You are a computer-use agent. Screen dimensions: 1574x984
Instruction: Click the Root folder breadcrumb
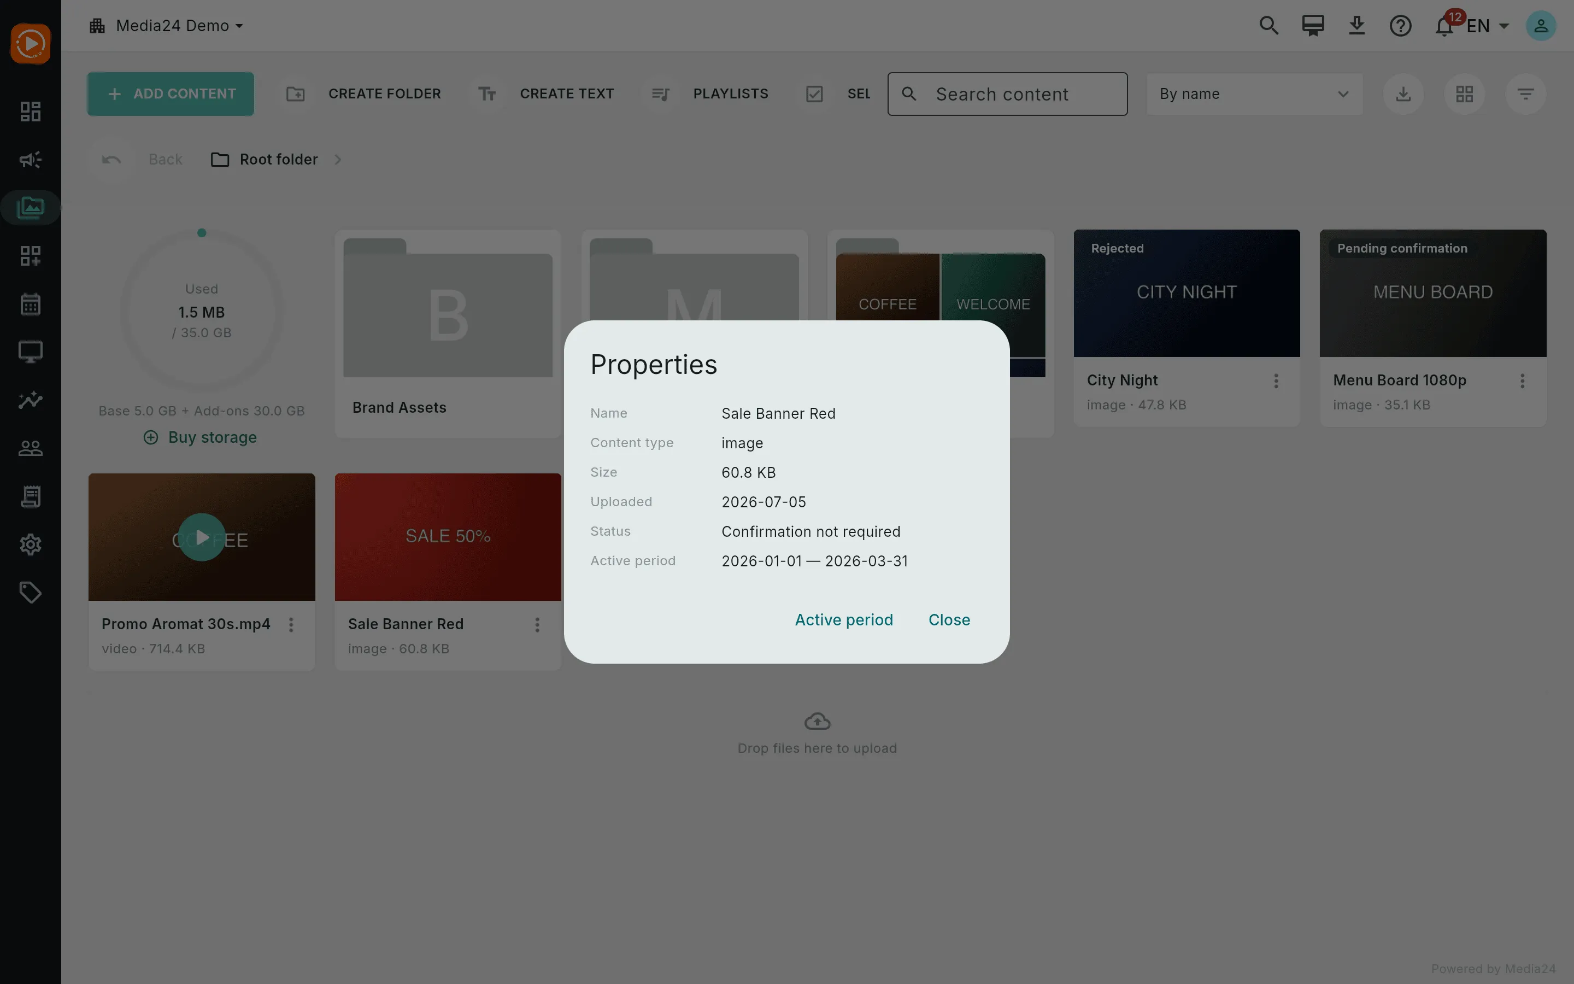265,160
